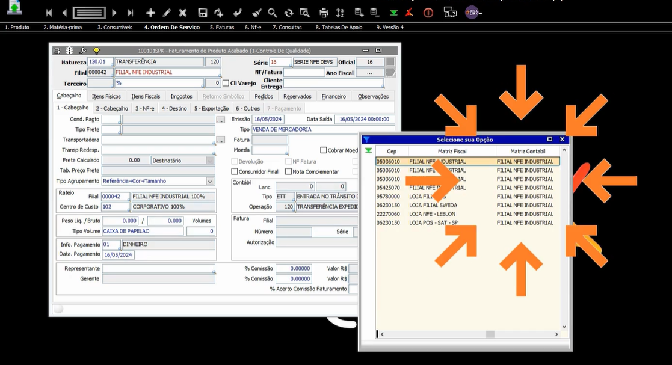Click the wrench icon in form title bar

(83, 51)
